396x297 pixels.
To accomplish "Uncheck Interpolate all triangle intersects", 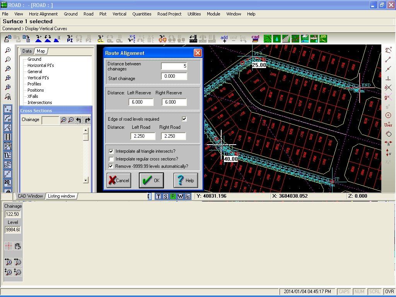I will (x=111, y=151).
